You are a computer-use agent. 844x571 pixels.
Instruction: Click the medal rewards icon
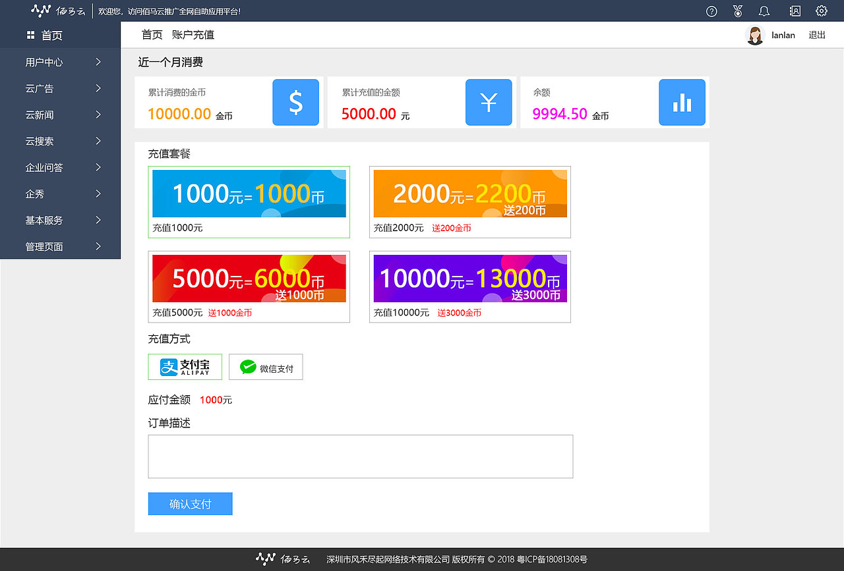pos(737,11)
